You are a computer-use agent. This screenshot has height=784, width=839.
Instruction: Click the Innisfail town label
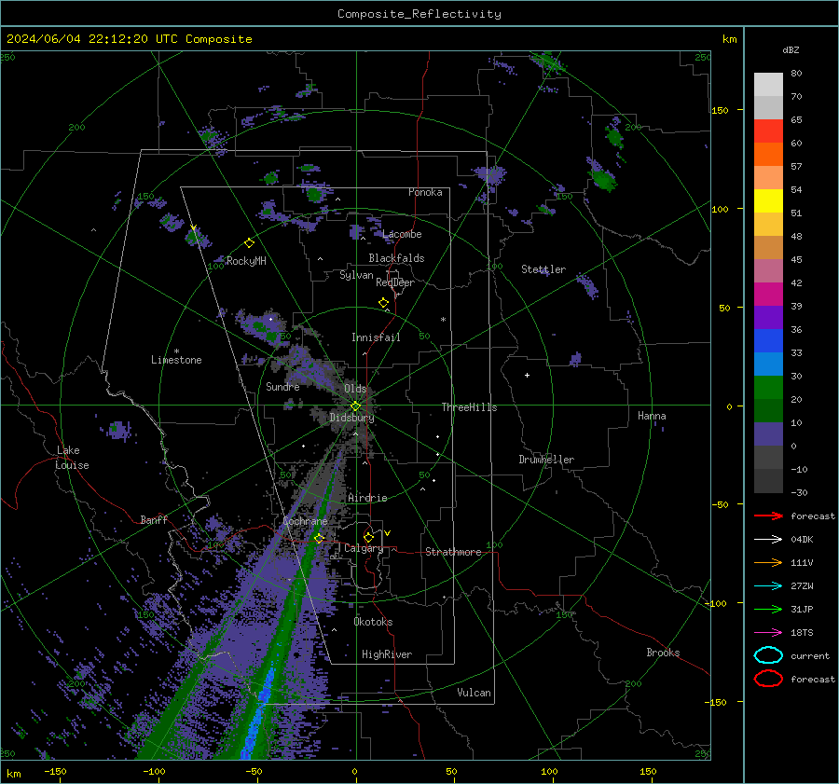pos(376,337)
